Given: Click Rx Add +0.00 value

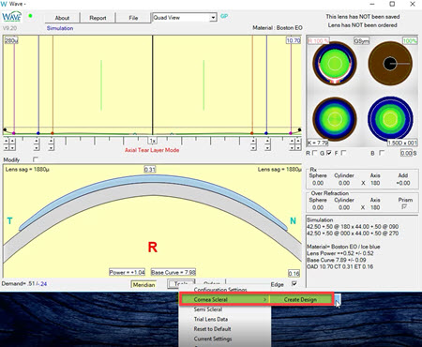Looking at the screenshot, I should point(403,183).
